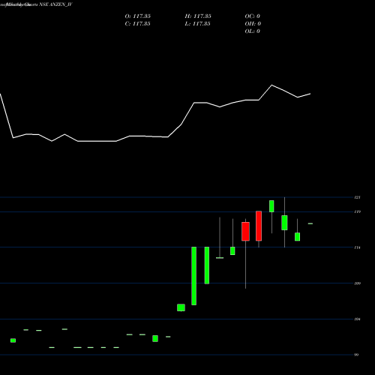Select the 'H: 117.35' high value
The image size is (375, 375).
198,16
